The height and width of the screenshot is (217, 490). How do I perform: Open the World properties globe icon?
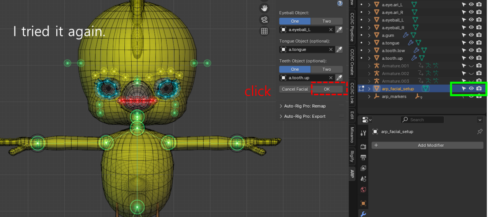[363, 190]
